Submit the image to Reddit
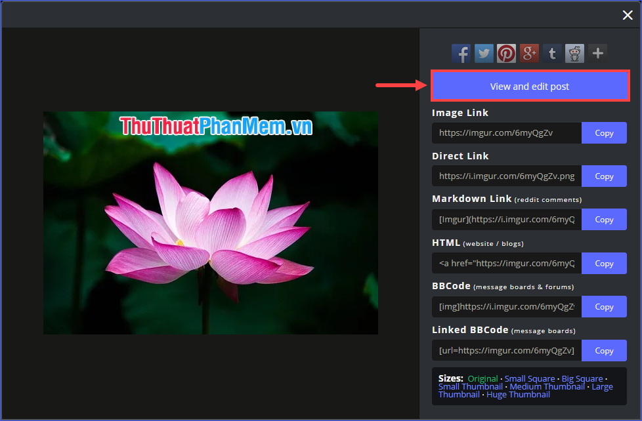Screen dimensions: 642x421 pos(574,53)
